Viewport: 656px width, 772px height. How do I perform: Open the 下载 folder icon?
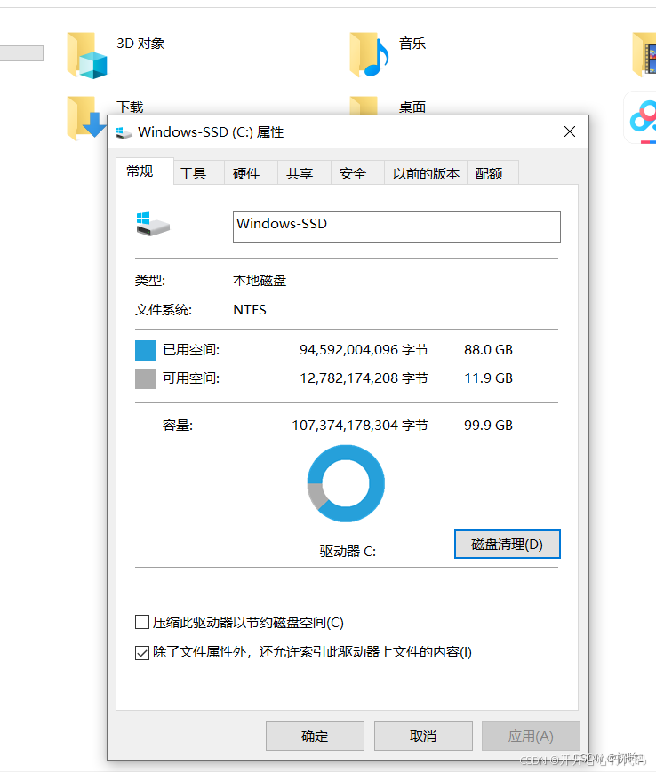(x=86, y=118)
